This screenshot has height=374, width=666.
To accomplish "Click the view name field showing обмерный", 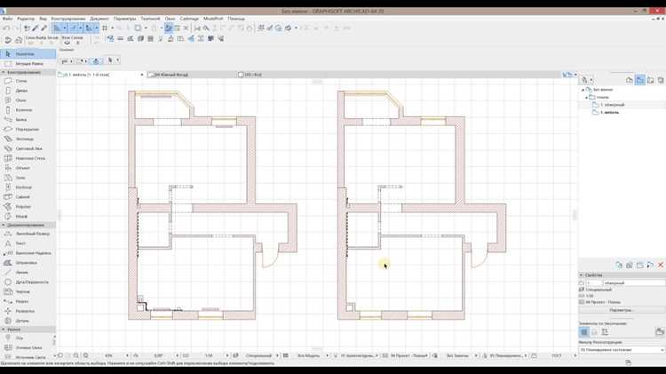I will (x=634, y=283).
